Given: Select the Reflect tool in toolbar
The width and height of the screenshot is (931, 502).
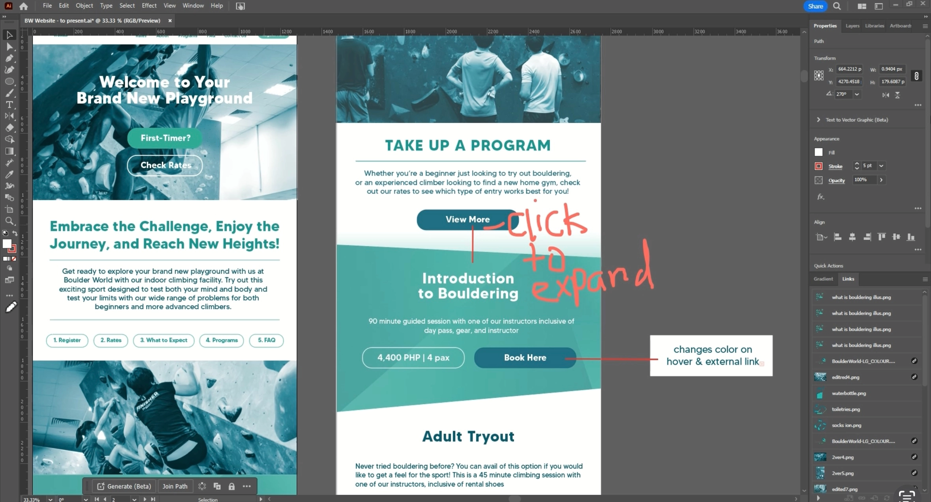Looking at the screenshot, I should (9, 116).
